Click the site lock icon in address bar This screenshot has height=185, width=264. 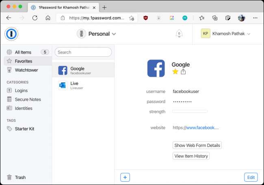point(63,18)
